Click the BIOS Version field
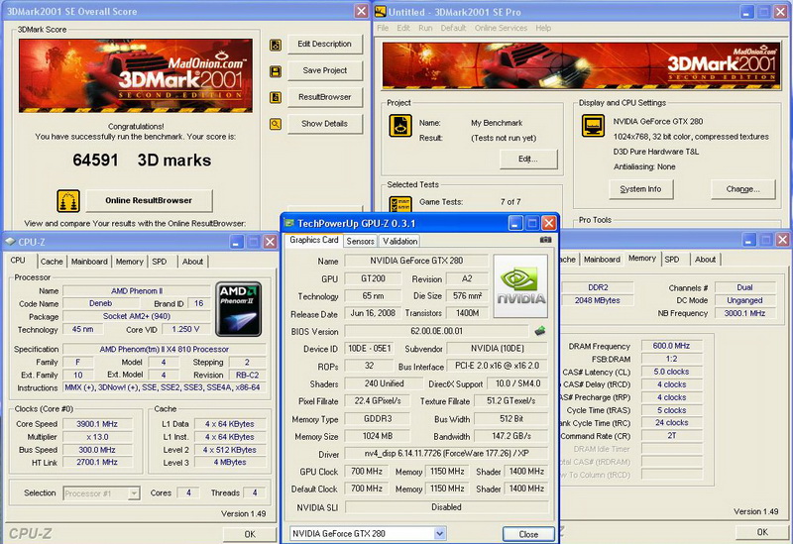The width and height of the screenshot is (793, 544). pyautogui.click(x=436, y=331)
